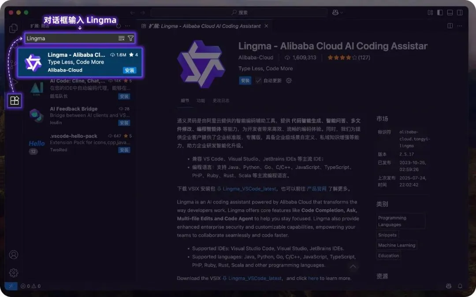
Task: Install Lingma from the search result
Action: point(130,70)
